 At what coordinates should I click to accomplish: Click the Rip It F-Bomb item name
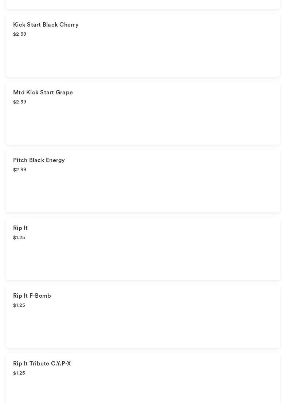point(32,296)
